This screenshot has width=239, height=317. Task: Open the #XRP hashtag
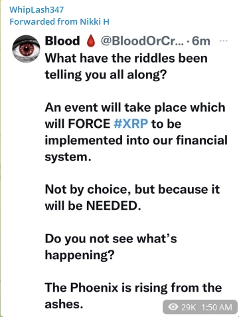pos(131,124)
